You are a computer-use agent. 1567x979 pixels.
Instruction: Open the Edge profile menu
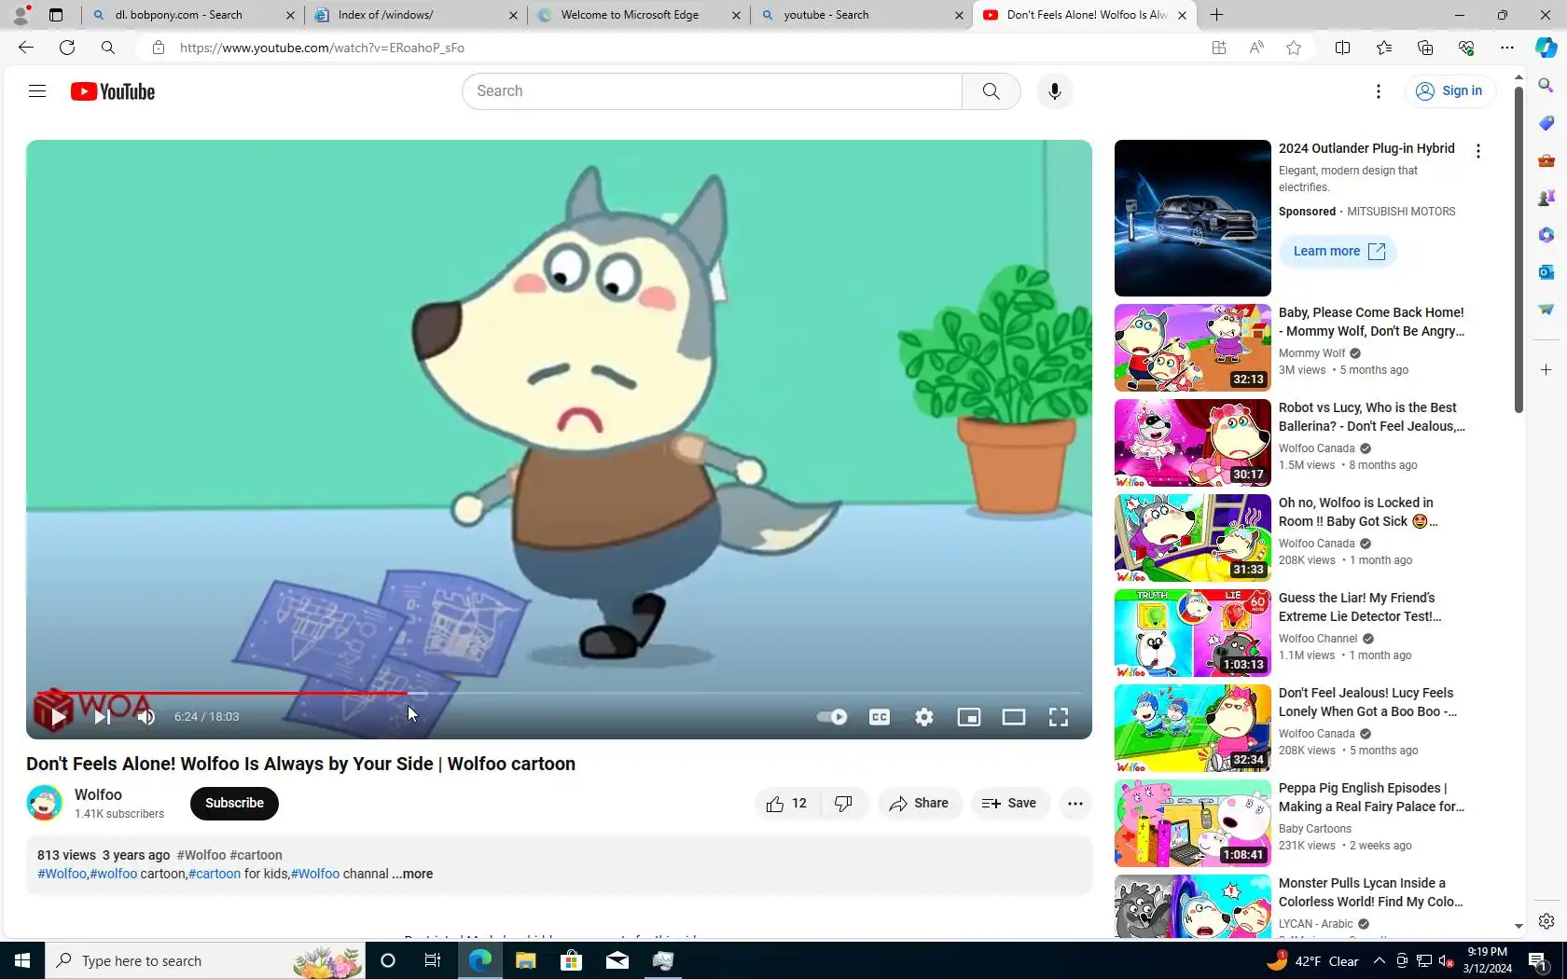click(21, 15)
